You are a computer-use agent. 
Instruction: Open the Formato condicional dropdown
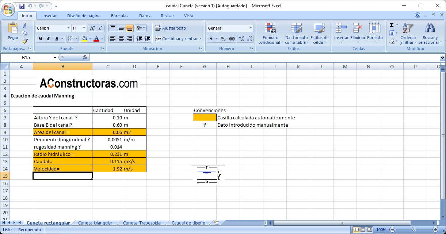[x=271, y=34]
